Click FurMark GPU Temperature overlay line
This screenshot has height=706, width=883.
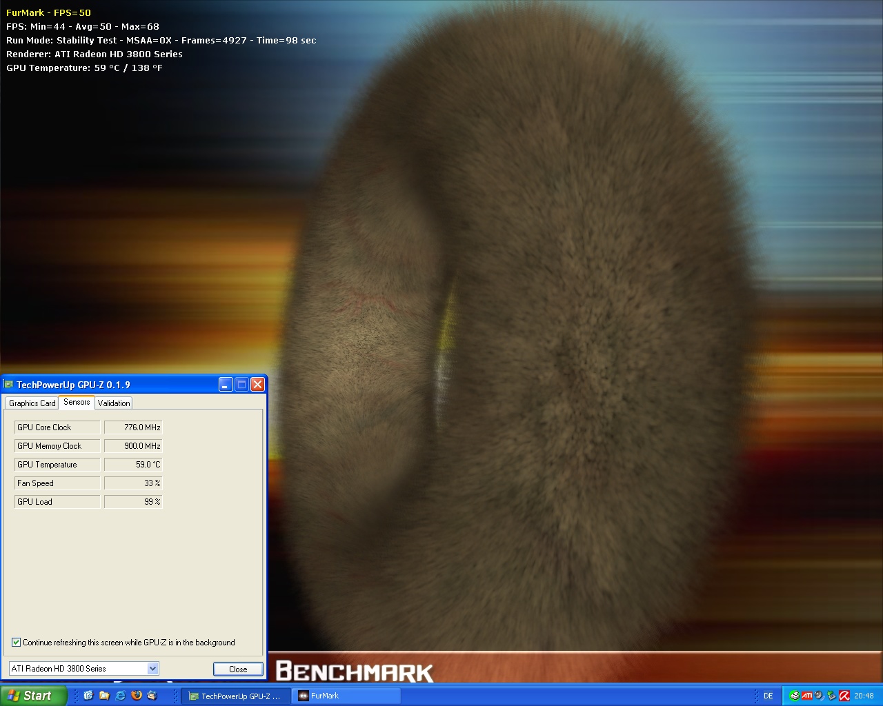[x=84, y=68]
